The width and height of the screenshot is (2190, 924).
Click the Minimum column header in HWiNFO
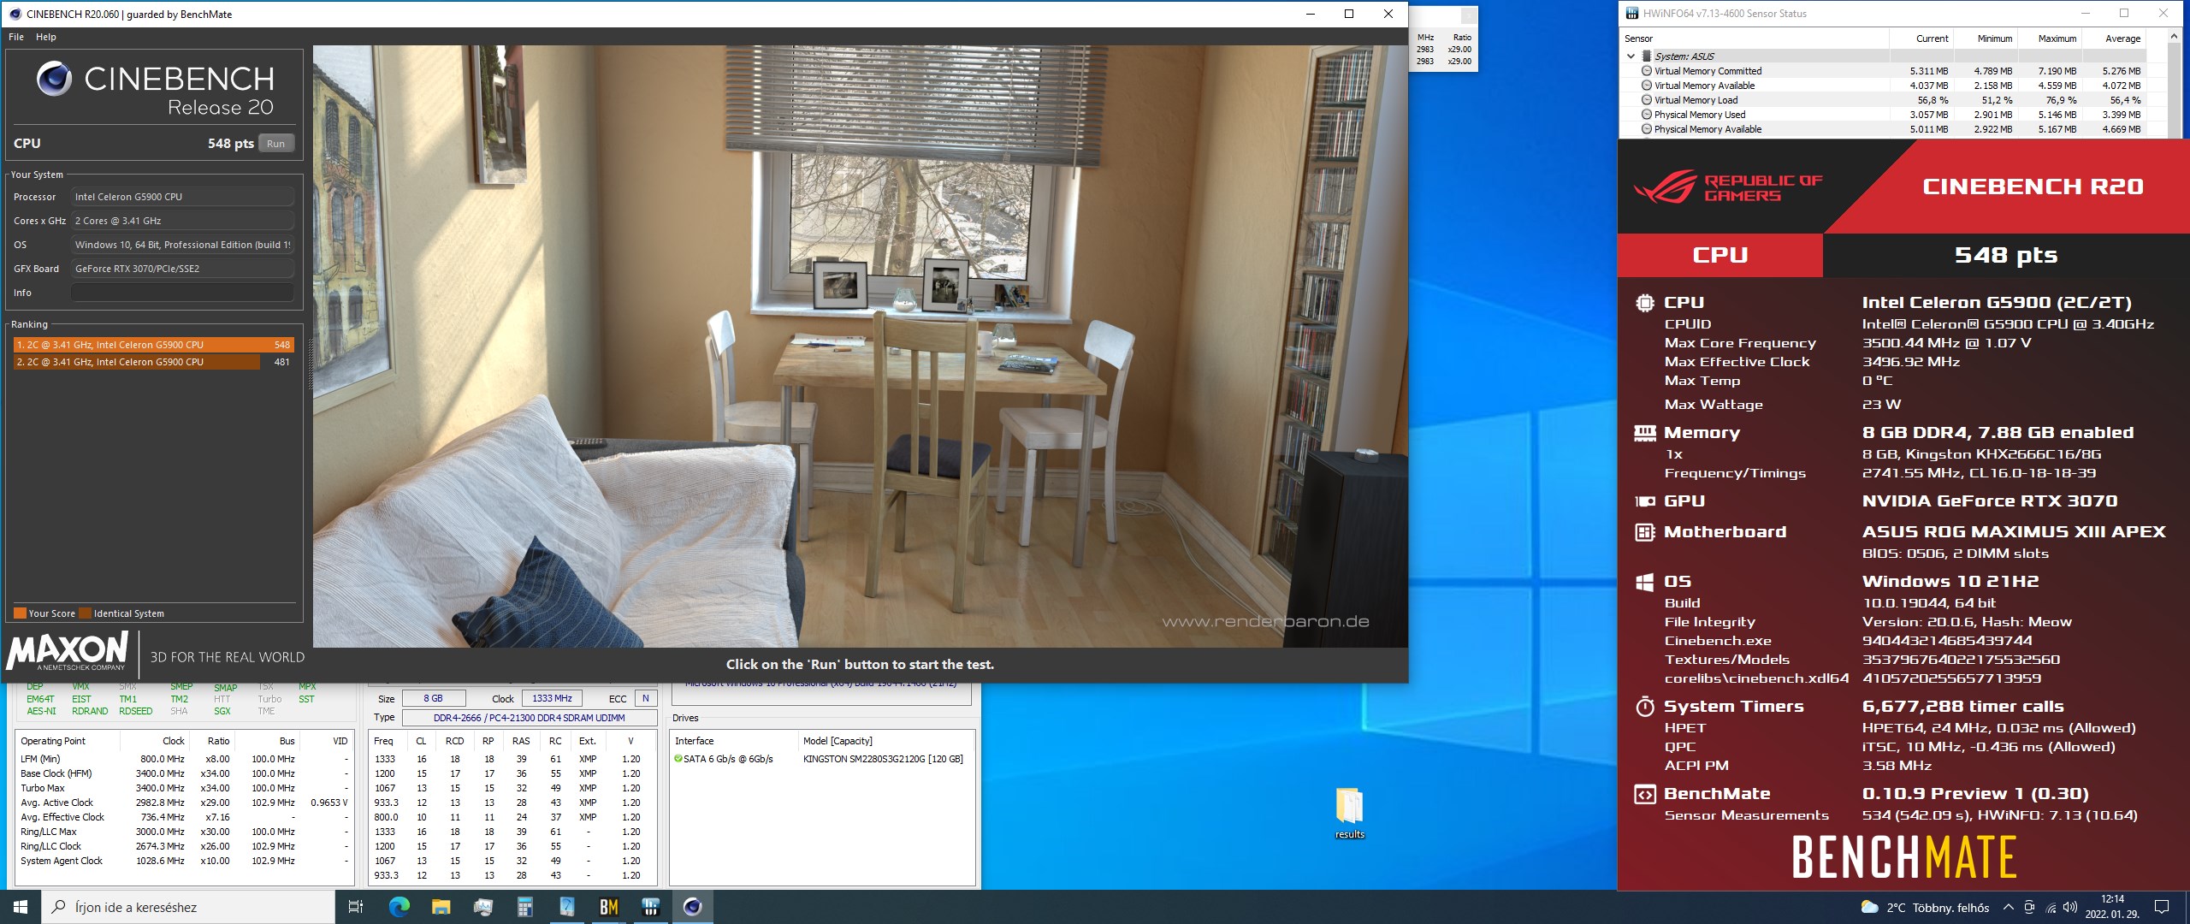1986,38
